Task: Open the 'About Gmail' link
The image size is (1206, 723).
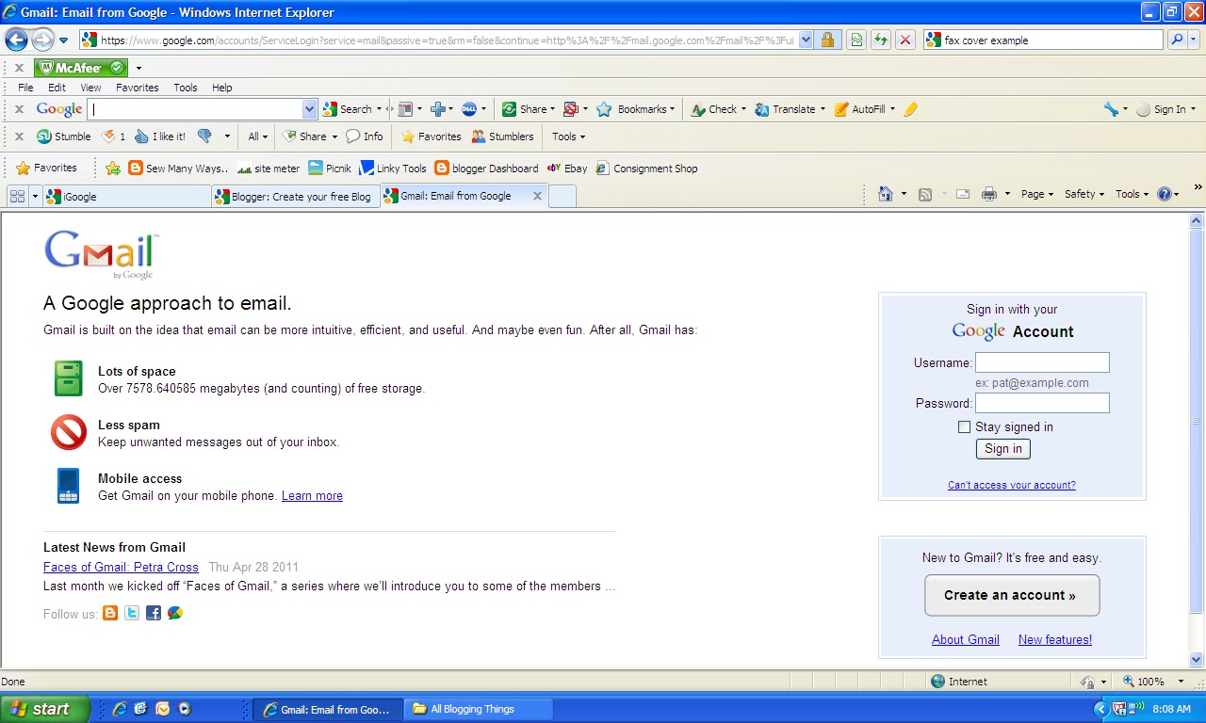Action: click(966, 639)
